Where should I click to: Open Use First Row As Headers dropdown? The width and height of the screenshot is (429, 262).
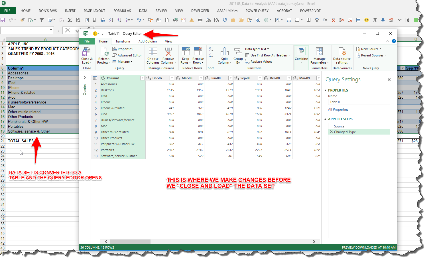(x=268, y=55)
